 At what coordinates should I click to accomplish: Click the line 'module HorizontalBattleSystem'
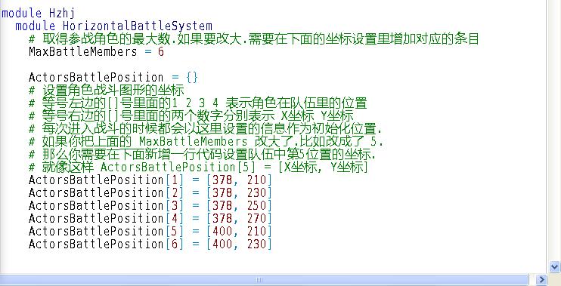[113, 26]
